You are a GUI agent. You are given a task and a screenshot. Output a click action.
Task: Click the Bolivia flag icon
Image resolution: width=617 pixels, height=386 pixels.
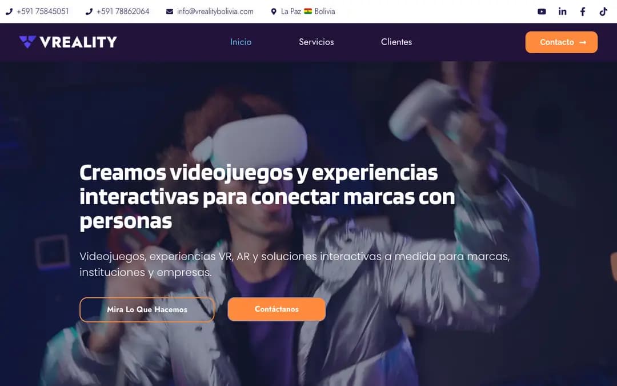(x=308, y=11)
